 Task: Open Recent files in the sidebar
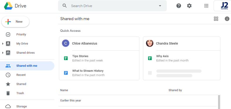(21, 75)
